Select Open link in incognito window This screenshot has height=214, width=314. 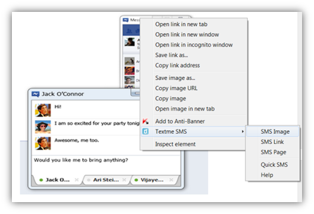point(194,45)
